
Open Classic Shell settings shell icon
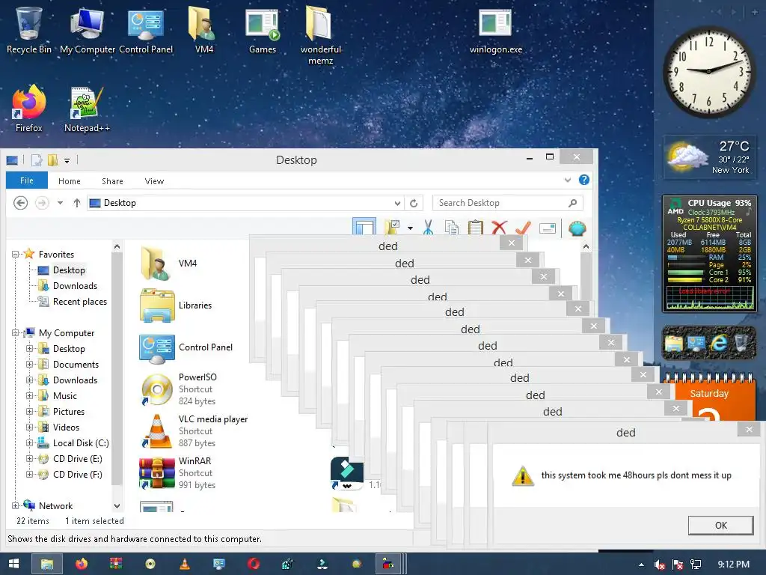click(577, 228)
